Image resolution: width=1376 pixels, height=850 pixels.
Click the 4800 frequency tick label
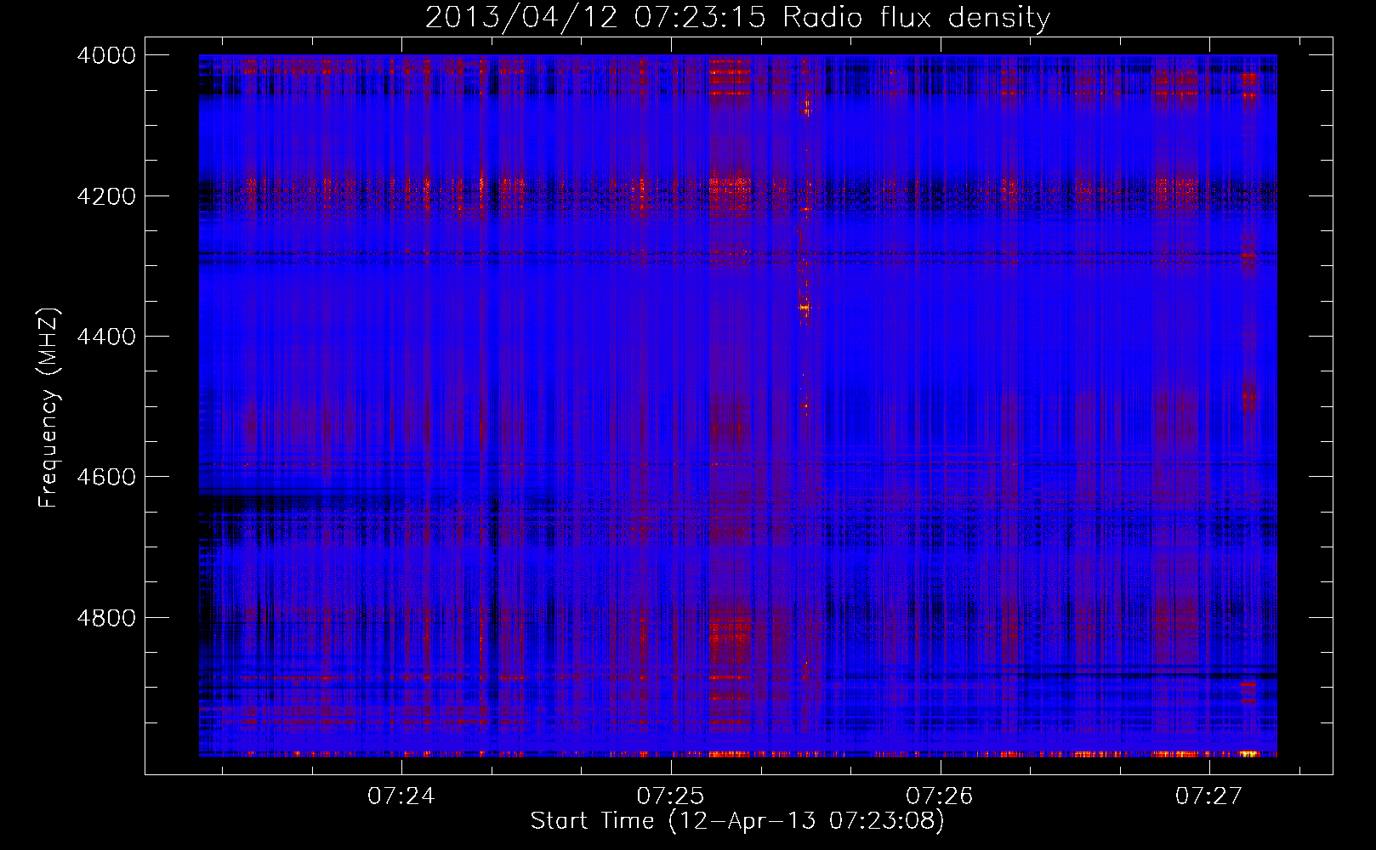(106, 617)
